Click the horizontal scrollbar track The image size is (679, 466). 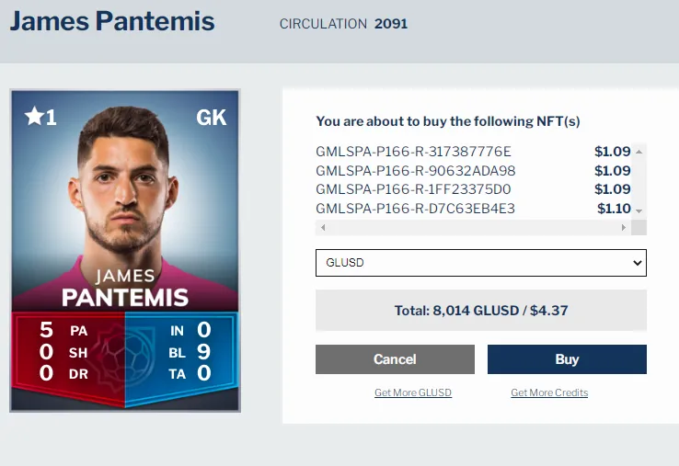pyautogui.click(x=473, y=227)
